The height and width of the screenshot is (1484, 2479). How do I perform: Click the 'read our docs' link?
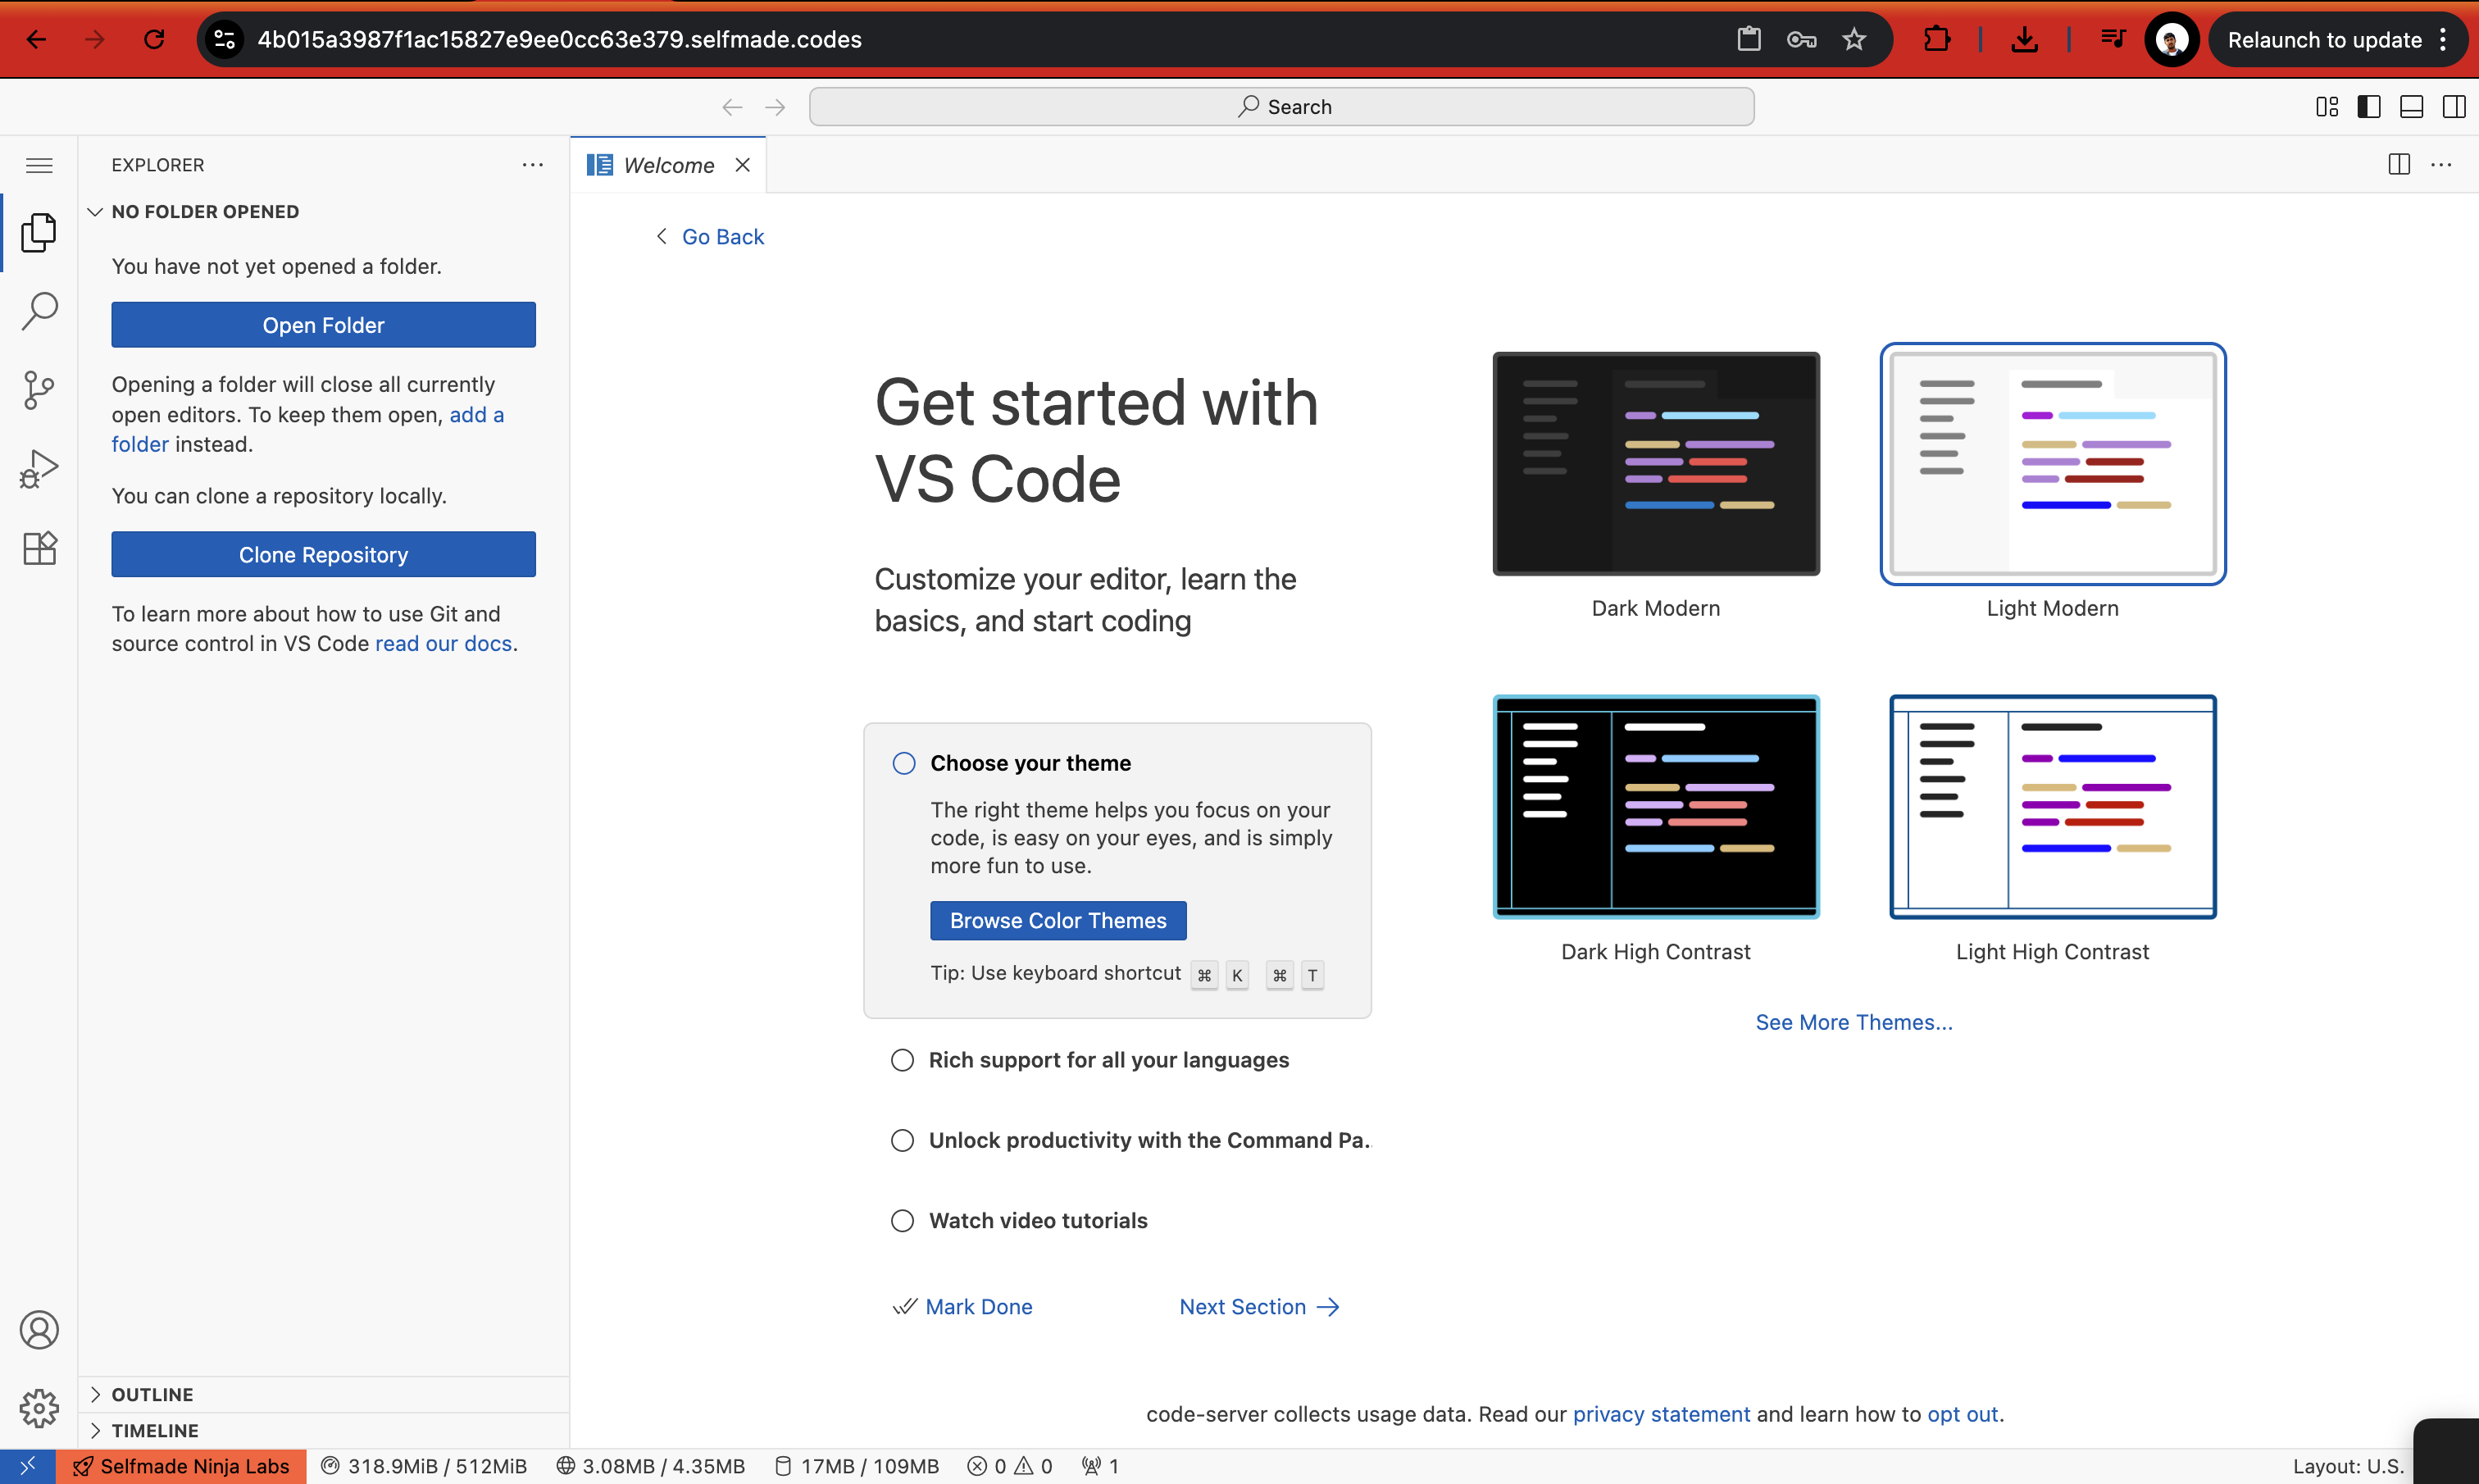443,643
